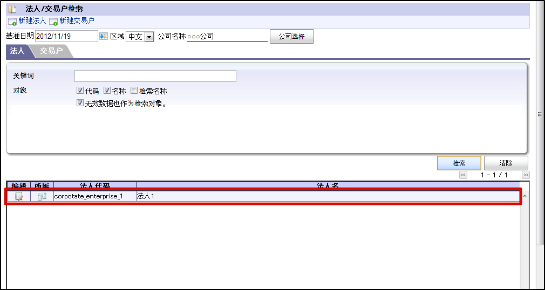The image size is (545, 290).
Task: Click the 法人名 column header
Action: (328, 185)
